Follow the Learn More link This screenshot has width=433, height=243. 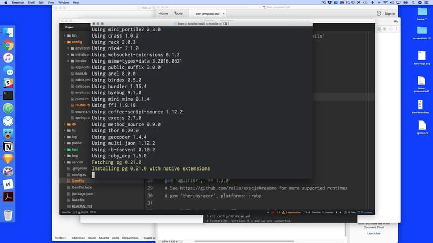pyautogui.click(x=373, y=233)
